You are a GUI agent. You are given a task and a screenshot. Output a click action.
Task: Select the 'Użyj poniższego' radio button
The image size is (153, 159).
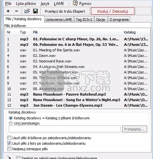pyautogui.click(x=11, y=123)
